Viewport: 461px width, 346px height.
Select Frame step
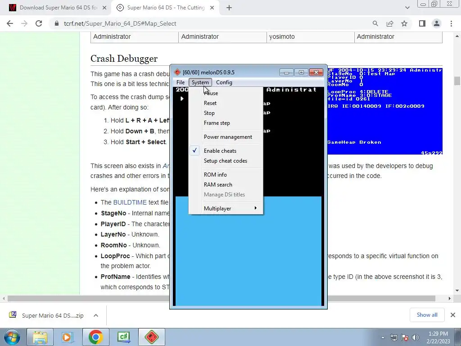pyautogui.click(x=226, y=123)
